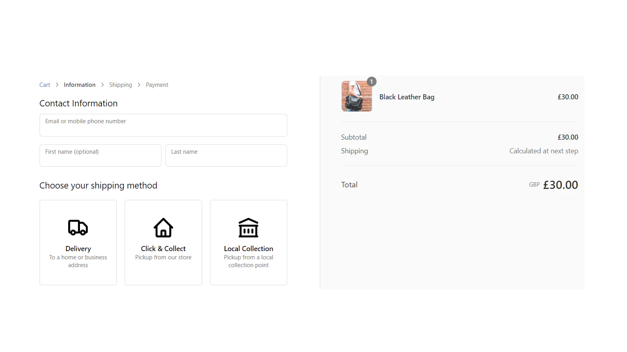Choose the Delivery label for home or business address
Viewport: 627px width, 352px height.
click(78, 249)
